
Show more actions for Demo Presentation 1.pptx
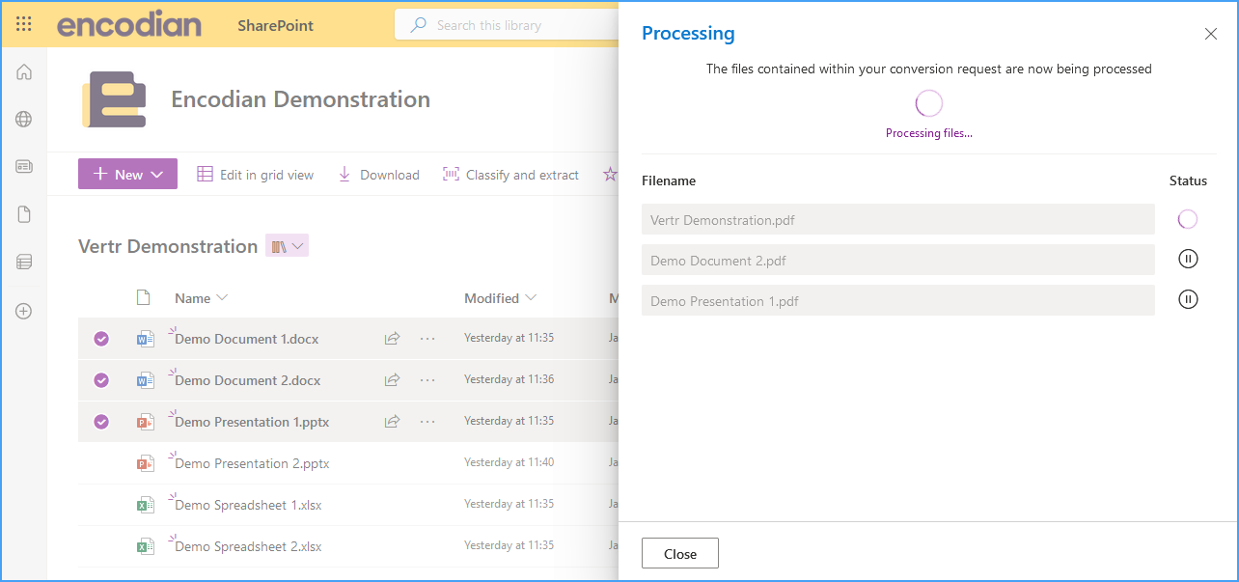pos(427,422)
